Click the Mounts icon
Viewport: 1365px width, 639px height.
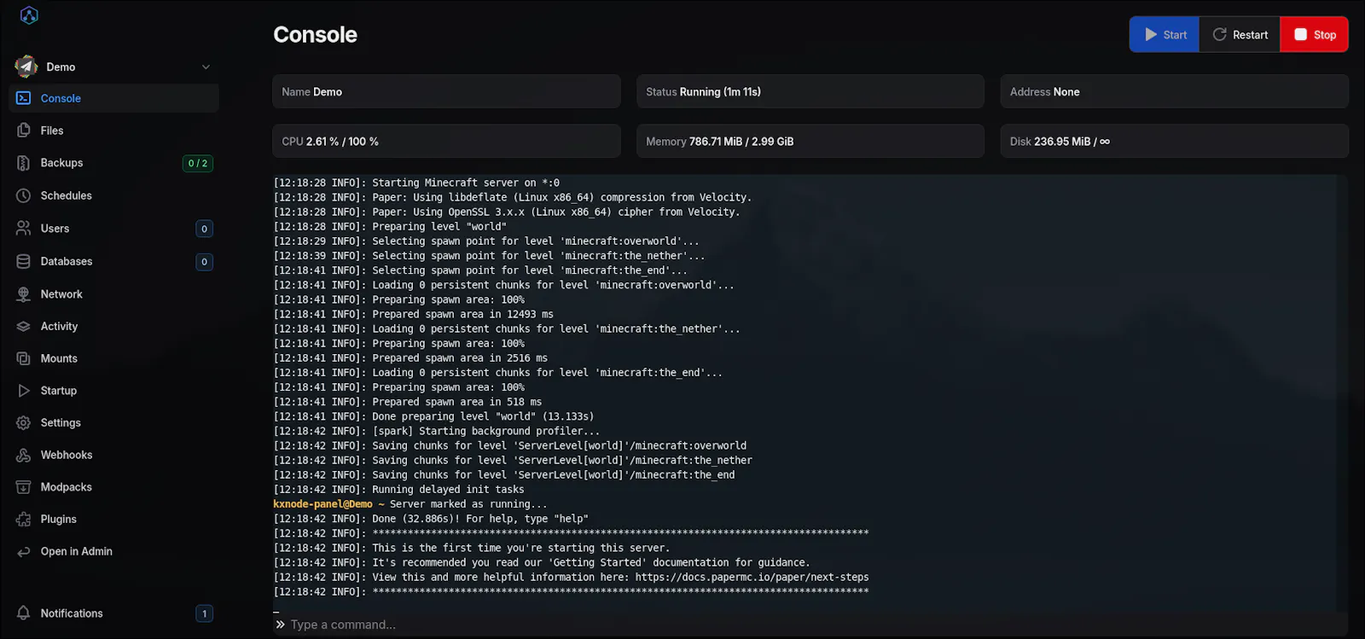coord(24,358)
